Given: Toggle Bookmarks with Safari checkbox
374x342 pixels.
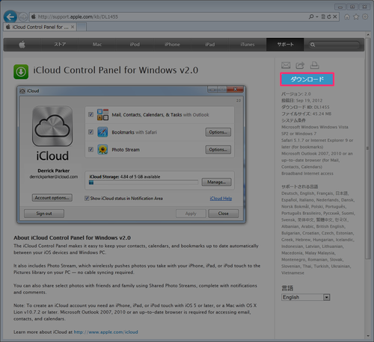Looking at the screenshot, I should [91, 132].
